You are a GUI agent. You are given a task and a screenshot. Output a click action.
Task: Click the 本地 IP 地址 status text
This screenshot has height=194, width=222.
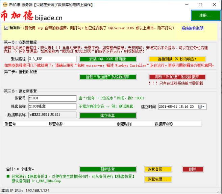pyautogui.click(x=25, y=191)
